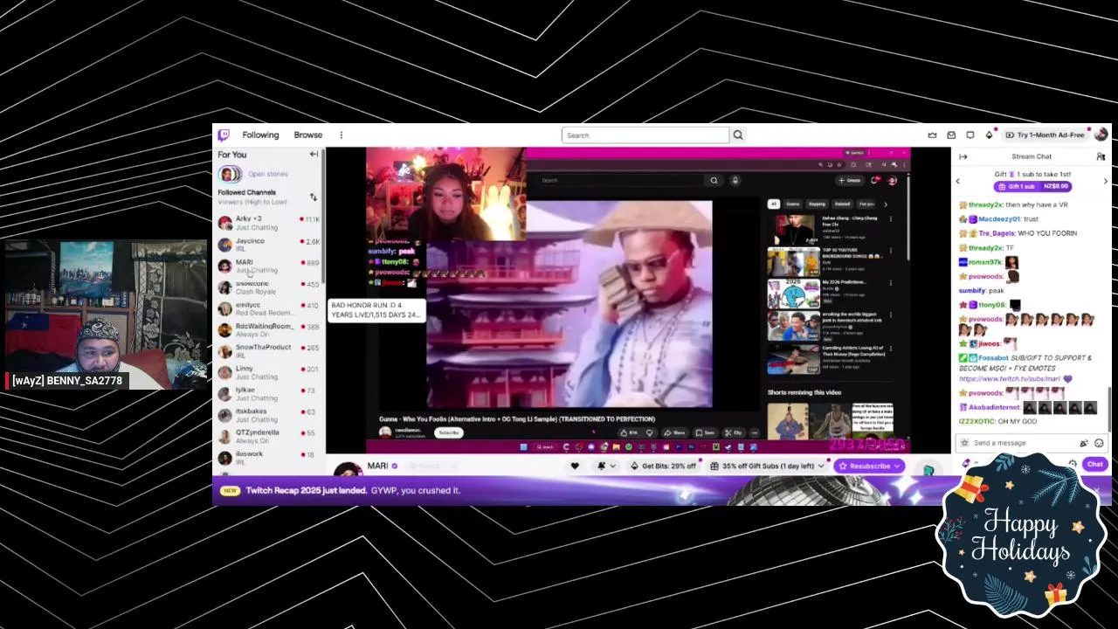1118x629 pixels.
Task: Open the Following tab
Action: [x=260, y=135]
